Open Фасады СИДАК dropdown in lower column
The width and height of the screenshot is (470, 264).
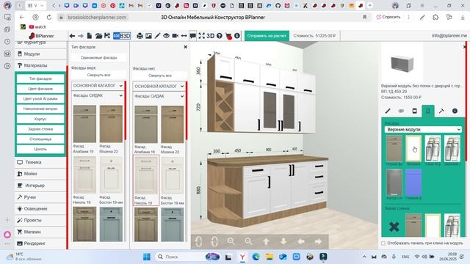(159, 96)
